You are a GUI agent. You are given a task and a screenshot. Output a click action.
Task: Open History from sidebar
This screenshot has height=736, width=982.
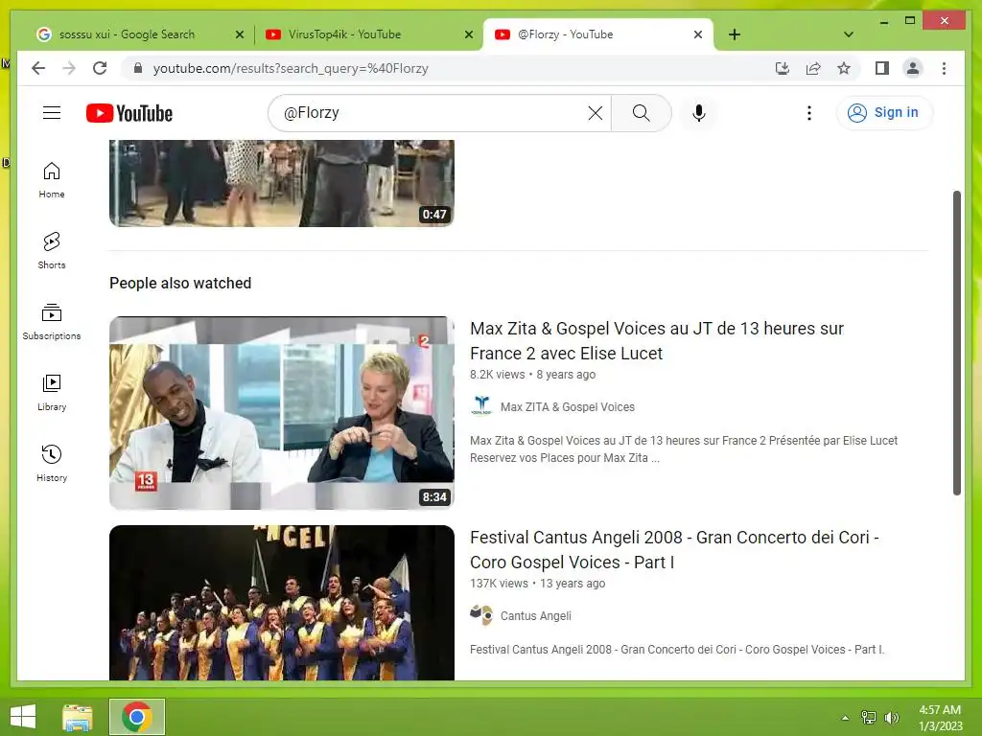(52, 463)
